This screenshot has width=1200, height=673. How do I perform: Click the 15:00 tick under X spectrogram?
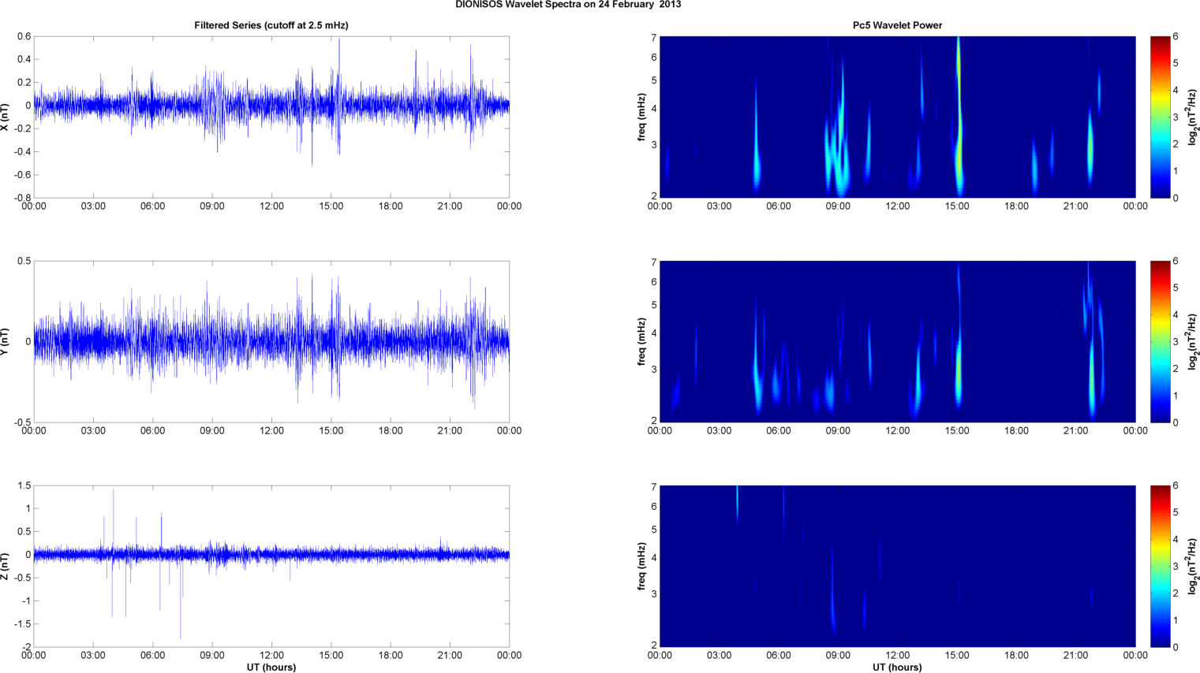[957, 206]
